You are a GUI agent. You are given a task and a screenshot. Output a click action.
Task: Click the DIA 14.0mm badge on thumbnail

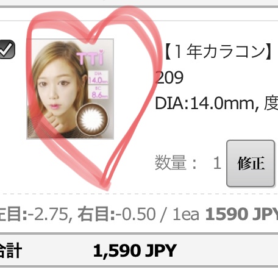(x=98, y=77)
